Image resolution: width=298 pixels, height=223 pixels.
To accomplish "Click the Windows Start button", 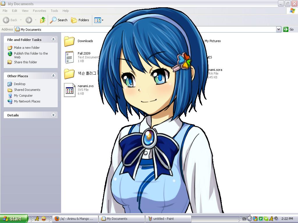I will click(14, 219).
